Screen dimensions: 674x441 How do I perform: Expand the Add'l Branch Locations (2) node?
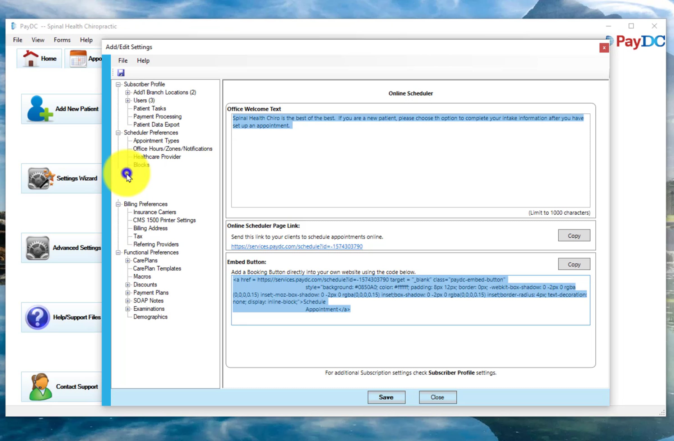[128, 93]
